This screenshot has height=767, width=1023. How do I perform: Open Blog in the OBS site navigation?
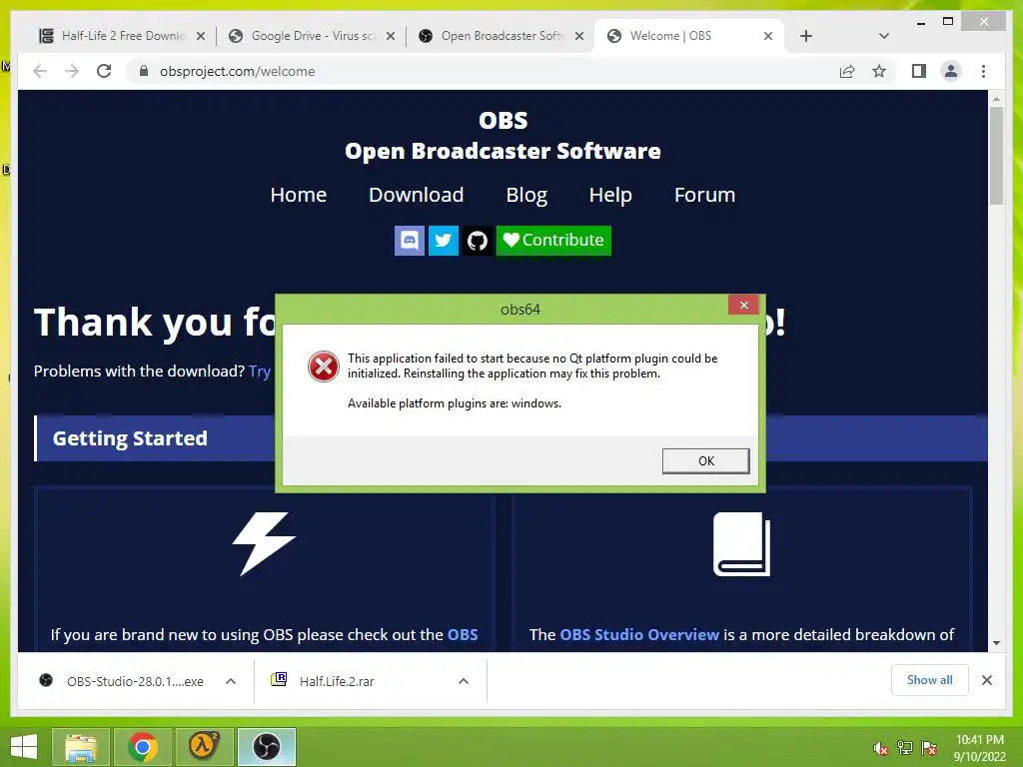(526, 195)
